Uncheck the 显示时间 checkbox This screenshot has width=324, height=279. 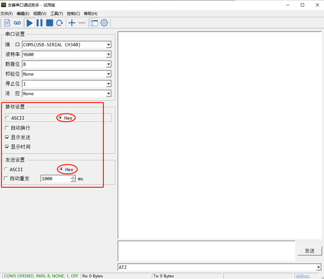pos(7,147)
